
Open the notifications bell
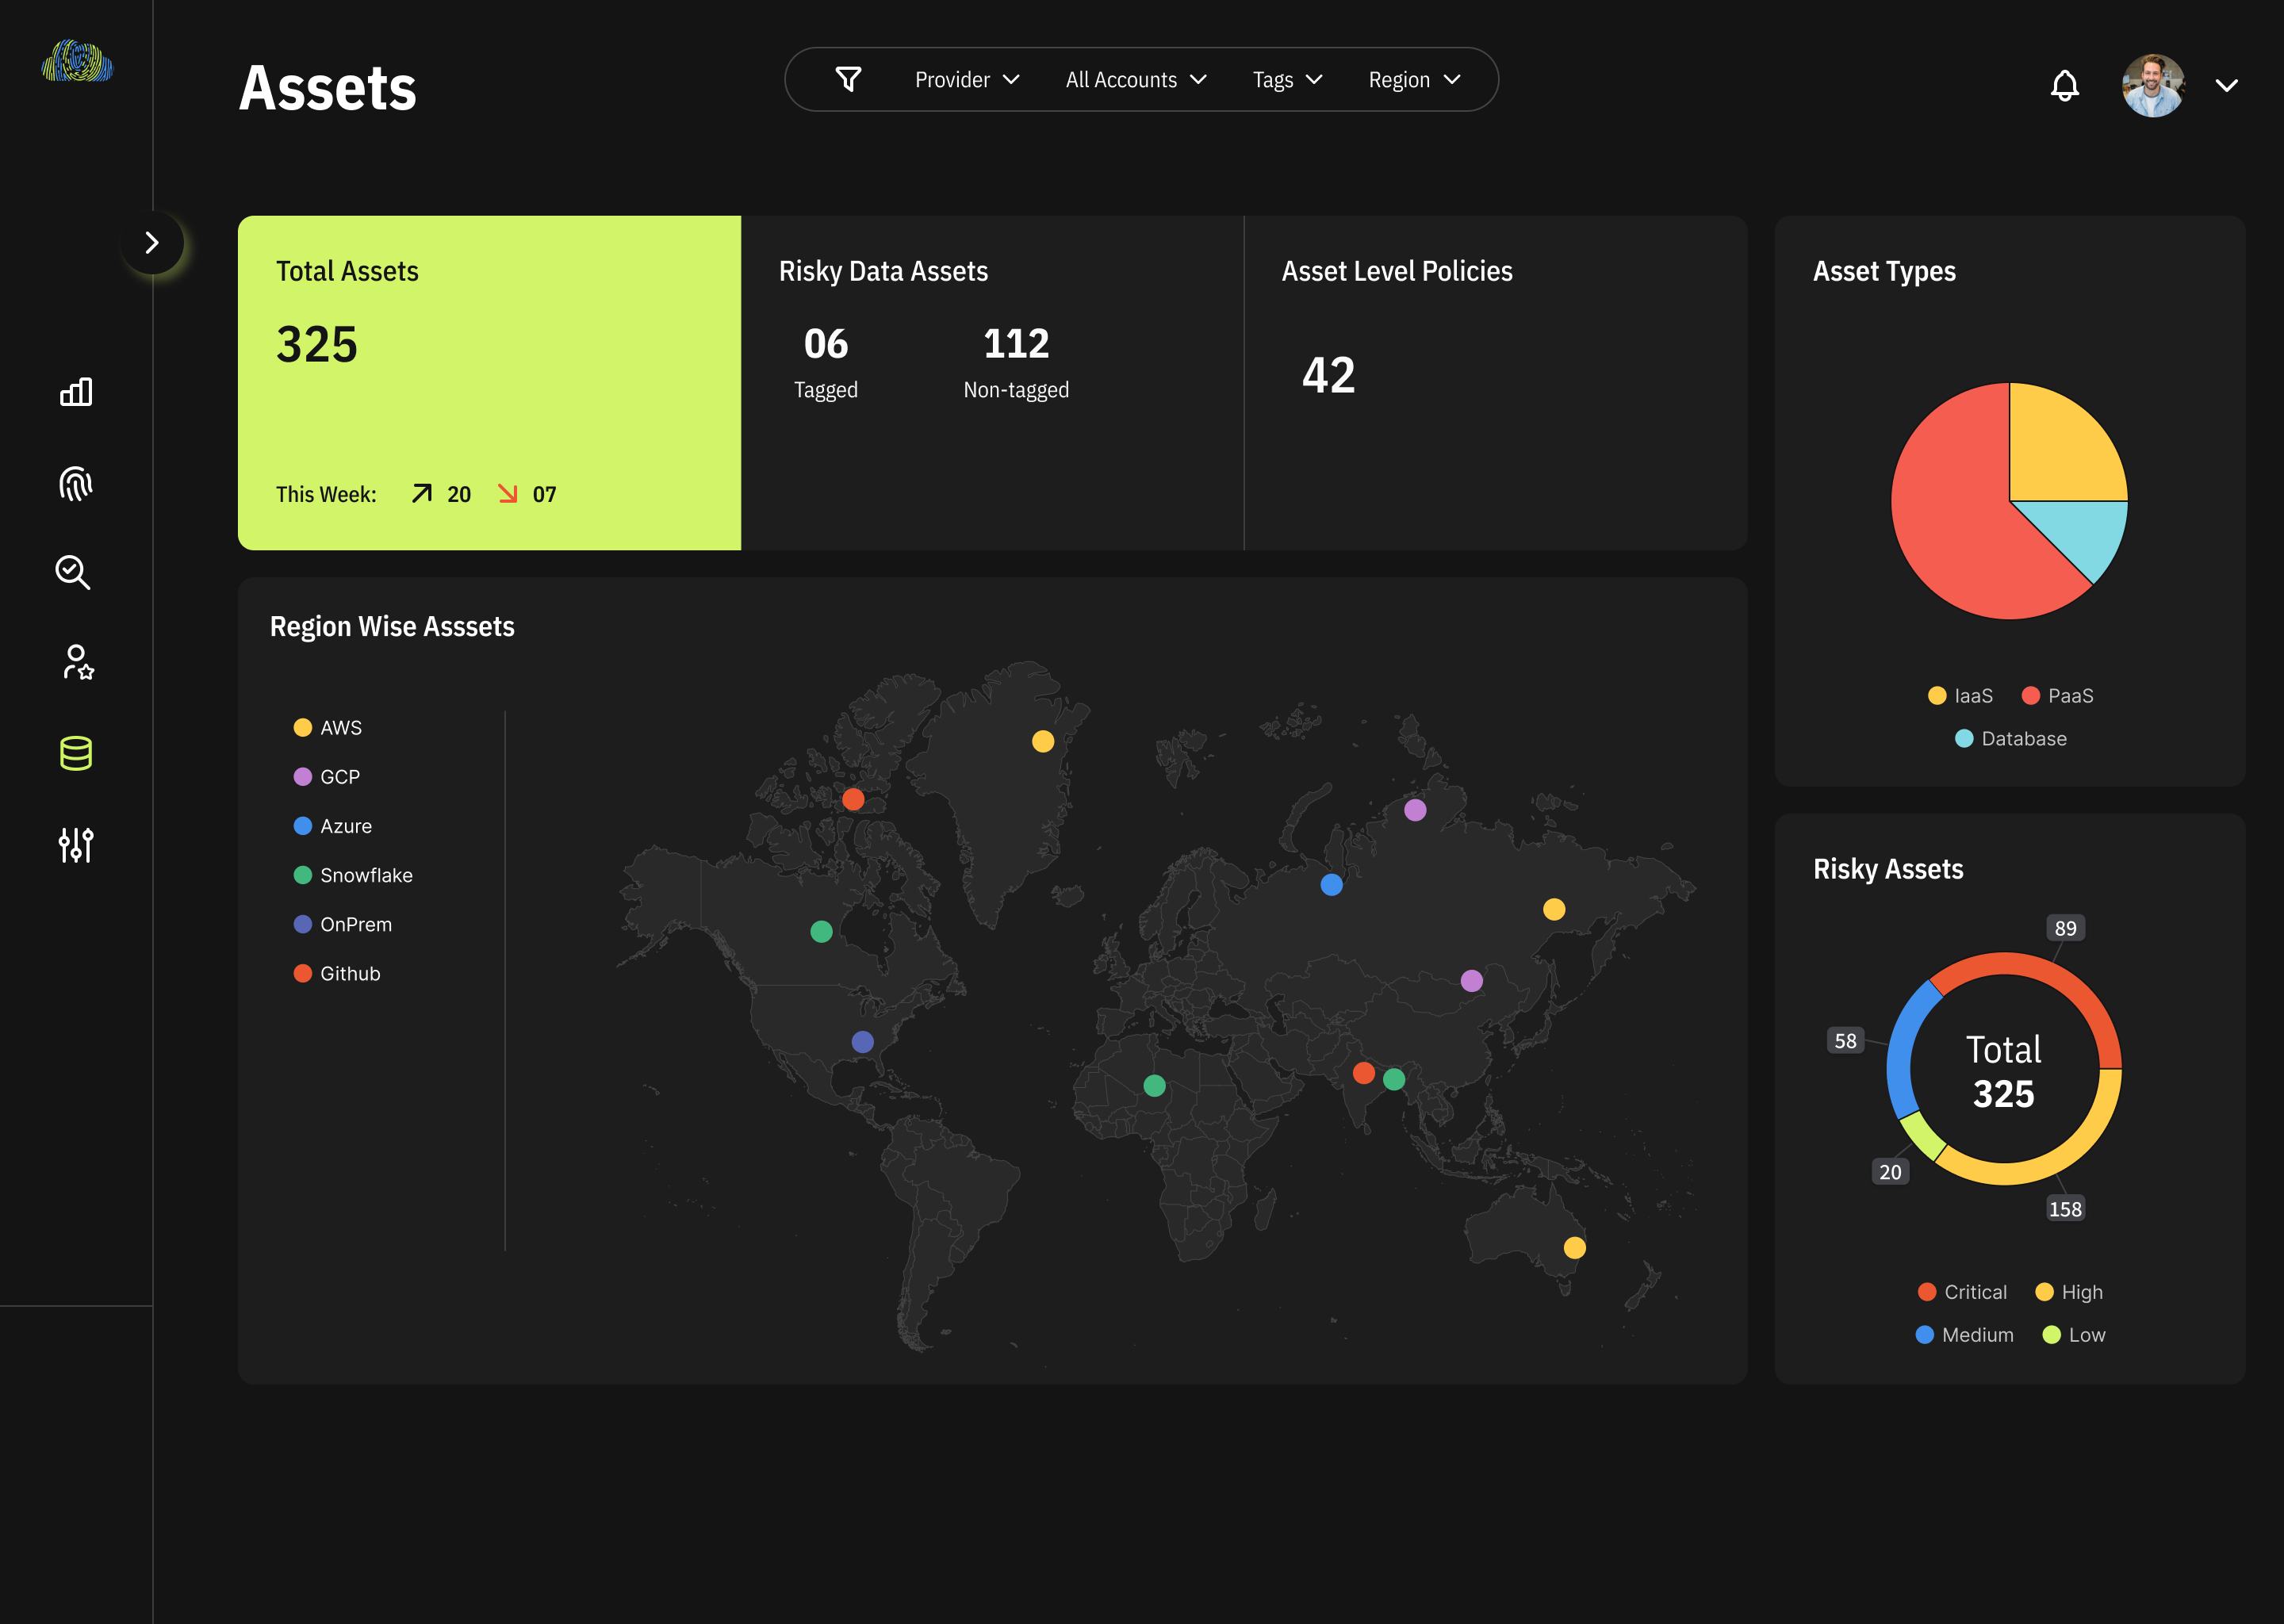(x=2065, y=85)
